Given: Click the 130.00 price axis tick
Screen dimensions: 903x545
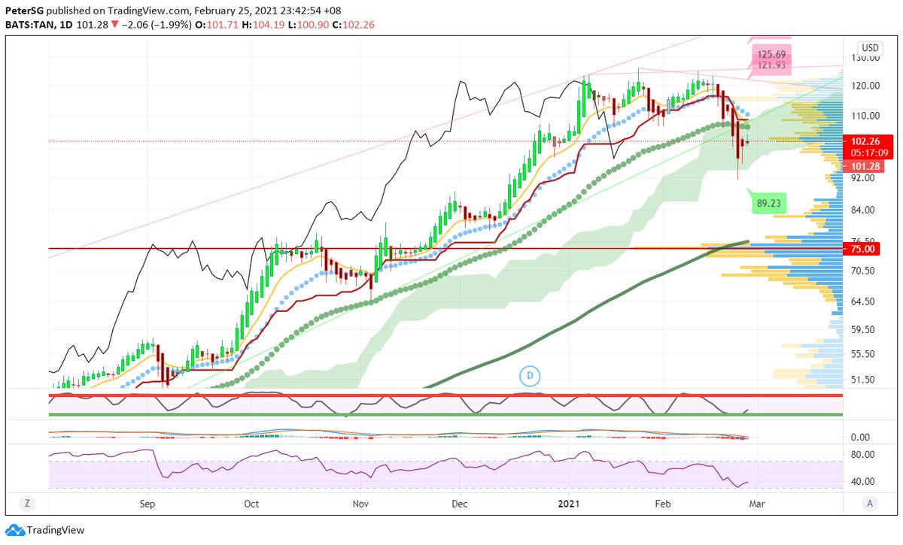Looking at the screenshot, I should (865, 59).
